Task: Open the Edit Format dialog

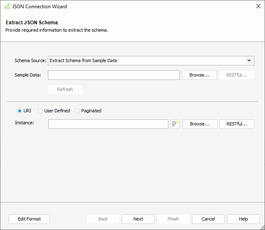Action: [x=29, y=219]
